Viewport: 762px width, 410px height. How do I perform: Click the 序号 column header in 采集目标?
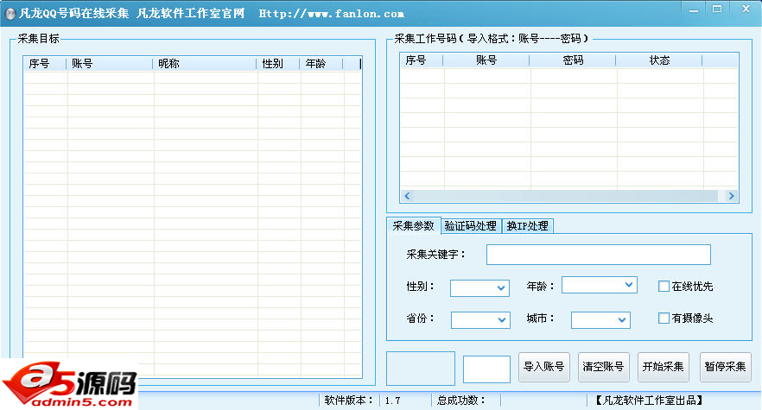pos(44,64)
